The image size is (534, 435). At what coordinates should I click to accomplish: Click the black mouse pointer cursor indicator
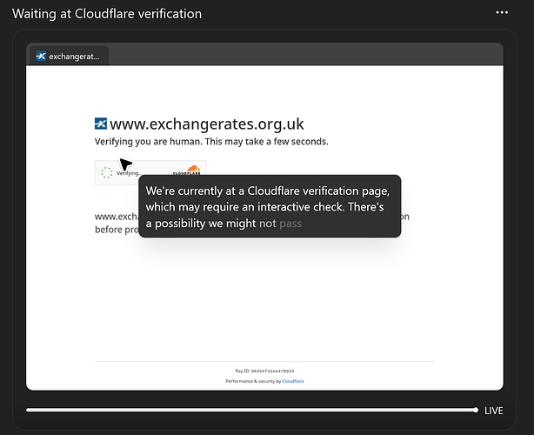(x=125, y=164)
